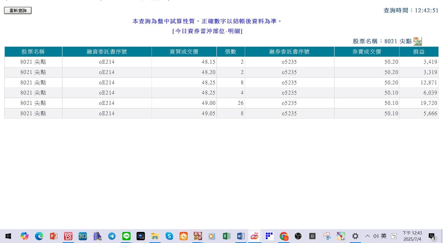The height and width of the screenshot is (243, 443).
Task: Click the 損益 column header
Action: [x=419, y=52]
